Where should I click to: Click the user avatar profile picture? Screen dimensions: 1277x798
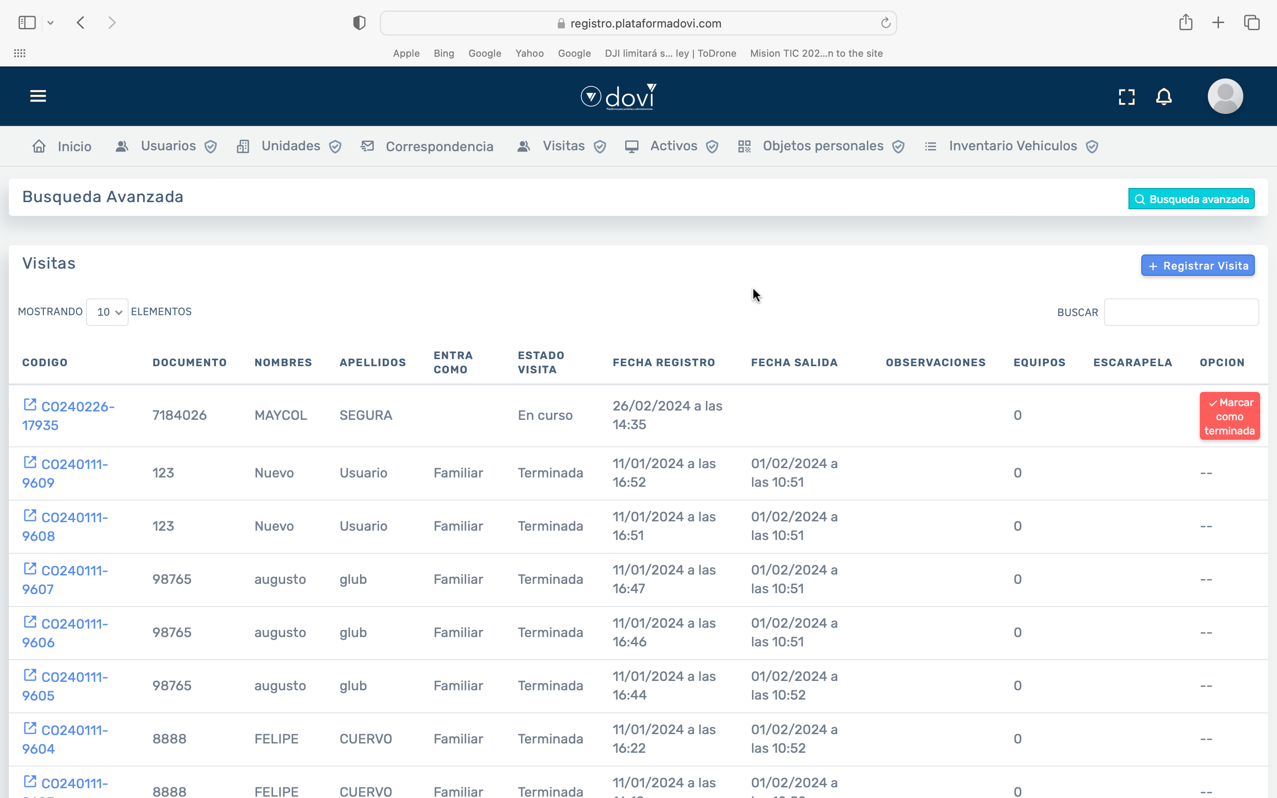pos(1225,96)
